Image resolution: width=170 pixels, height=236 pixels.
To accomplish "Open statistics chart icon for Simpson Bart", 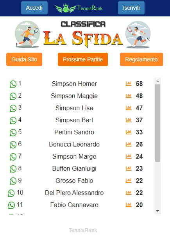I will 129,120.
